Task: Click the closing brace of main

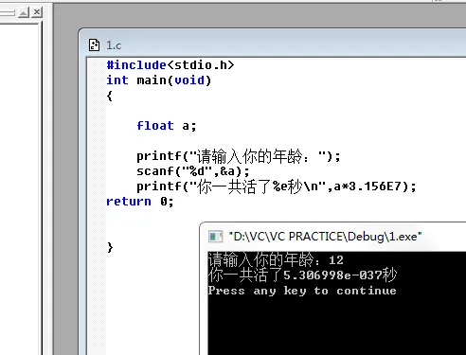Action: click(x=110, y=247)
